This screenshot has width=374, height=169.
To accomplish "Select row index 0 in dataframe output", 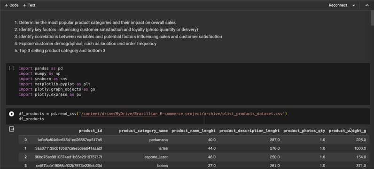I will click(x=25, y=140).
